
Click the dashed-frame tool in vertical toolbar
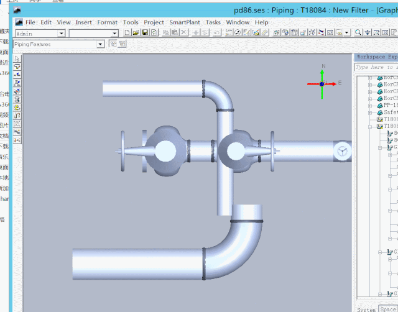pyautogui.click(x=17, y=124)
